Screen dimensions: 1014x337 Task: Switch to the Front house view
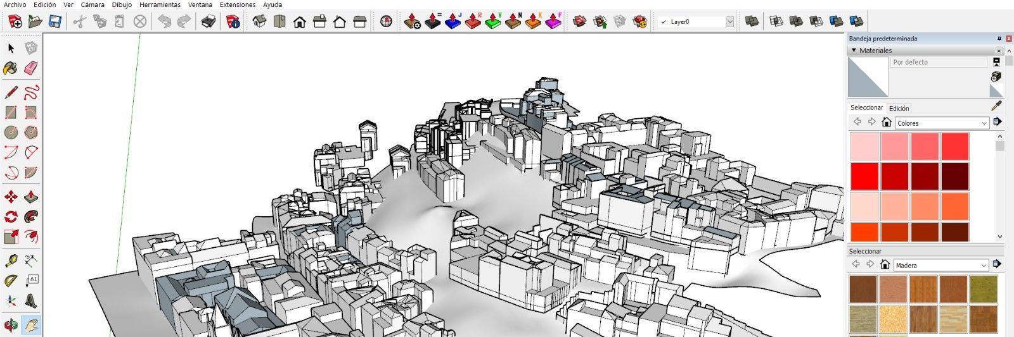coord(300,21)
